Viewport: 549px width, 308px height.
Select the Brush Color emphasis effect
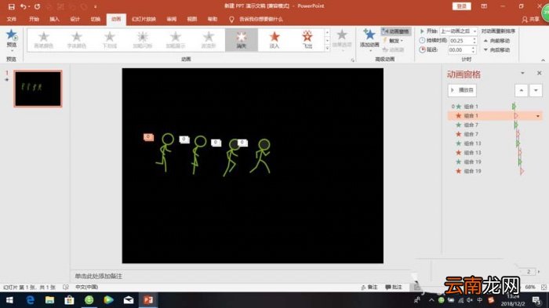click(43, 40)
